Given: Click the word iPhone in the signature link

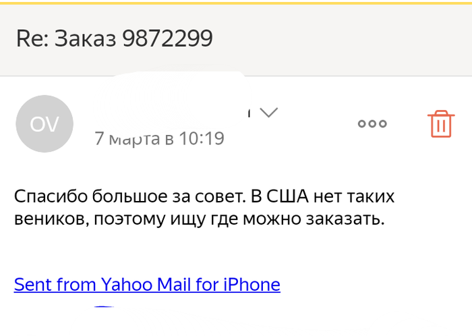Looking at the screenshot, I should point(252,284).
